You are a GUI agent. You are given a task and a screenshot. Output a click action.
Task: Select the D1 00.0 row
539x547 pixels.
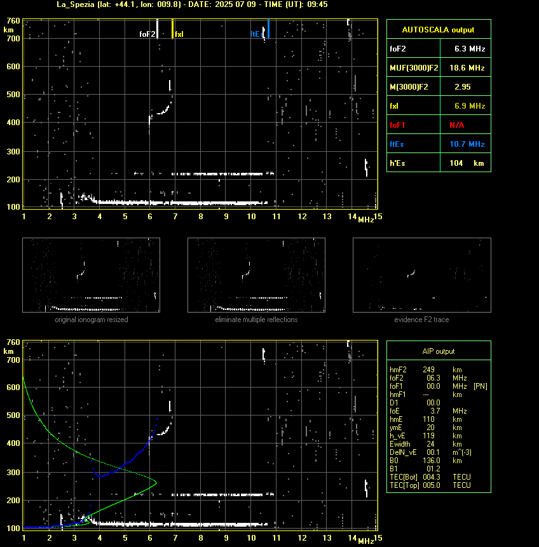[415, 403]
